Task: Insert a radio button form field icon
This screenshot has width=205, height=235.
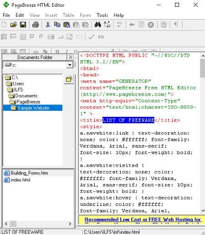Action: [x=41, y=37]
